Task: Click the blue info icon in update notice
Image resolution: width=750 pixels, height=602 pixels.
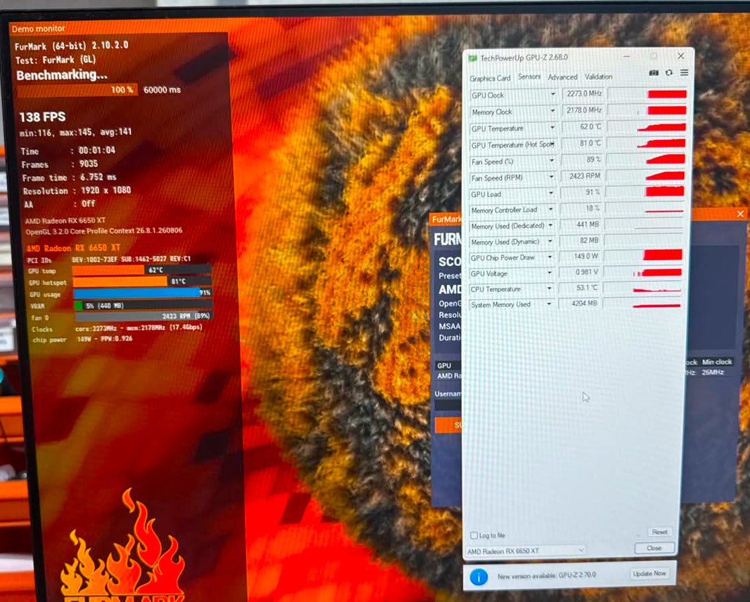Action: 478,576
